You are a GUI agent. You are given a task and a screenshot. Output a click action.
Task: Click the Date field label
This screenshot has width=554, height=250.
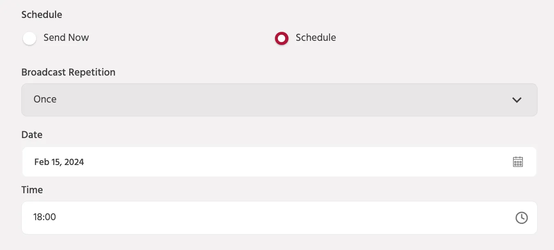[x=32, y=134]
